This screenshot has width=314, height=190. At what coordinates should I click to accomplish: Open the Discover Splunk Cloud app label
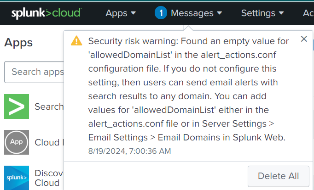tap(49, 178)
